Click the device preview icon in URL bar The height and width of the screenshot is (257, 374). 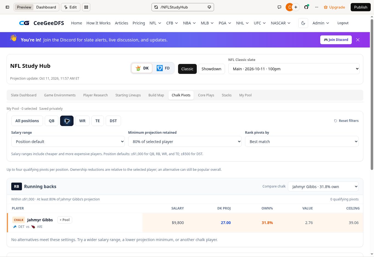tap(209, 7)
